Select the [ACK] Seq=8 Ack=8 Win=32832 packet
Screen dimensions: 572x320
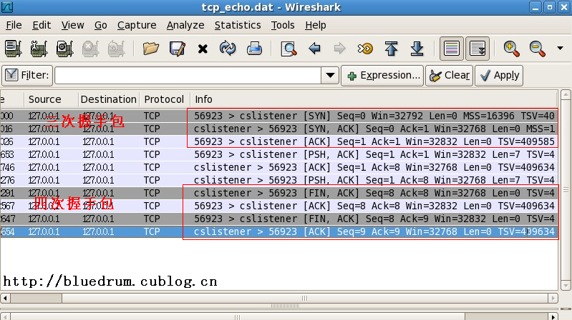[x=279, y=206]
